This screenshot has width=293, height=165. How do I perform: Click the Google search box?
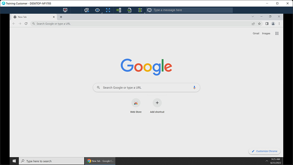[146, 88]
